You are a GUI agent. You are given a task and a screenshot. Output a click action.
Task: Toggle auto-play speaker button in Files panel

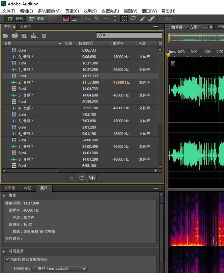pyautogui.click(x=92, y=178)
